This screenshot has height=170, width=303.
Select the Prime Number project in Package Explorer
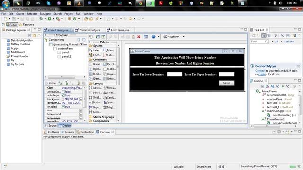point(18,56)
